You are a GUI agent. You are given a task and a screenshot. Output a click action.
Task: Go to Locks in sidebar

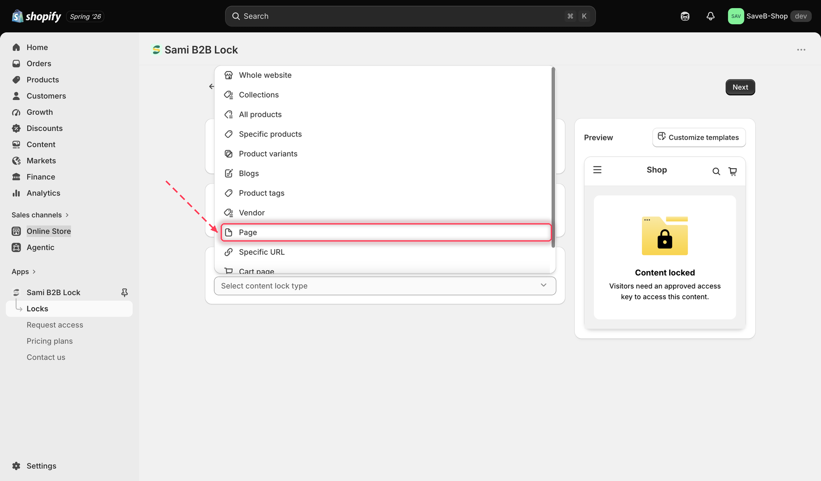click(69, 309)
